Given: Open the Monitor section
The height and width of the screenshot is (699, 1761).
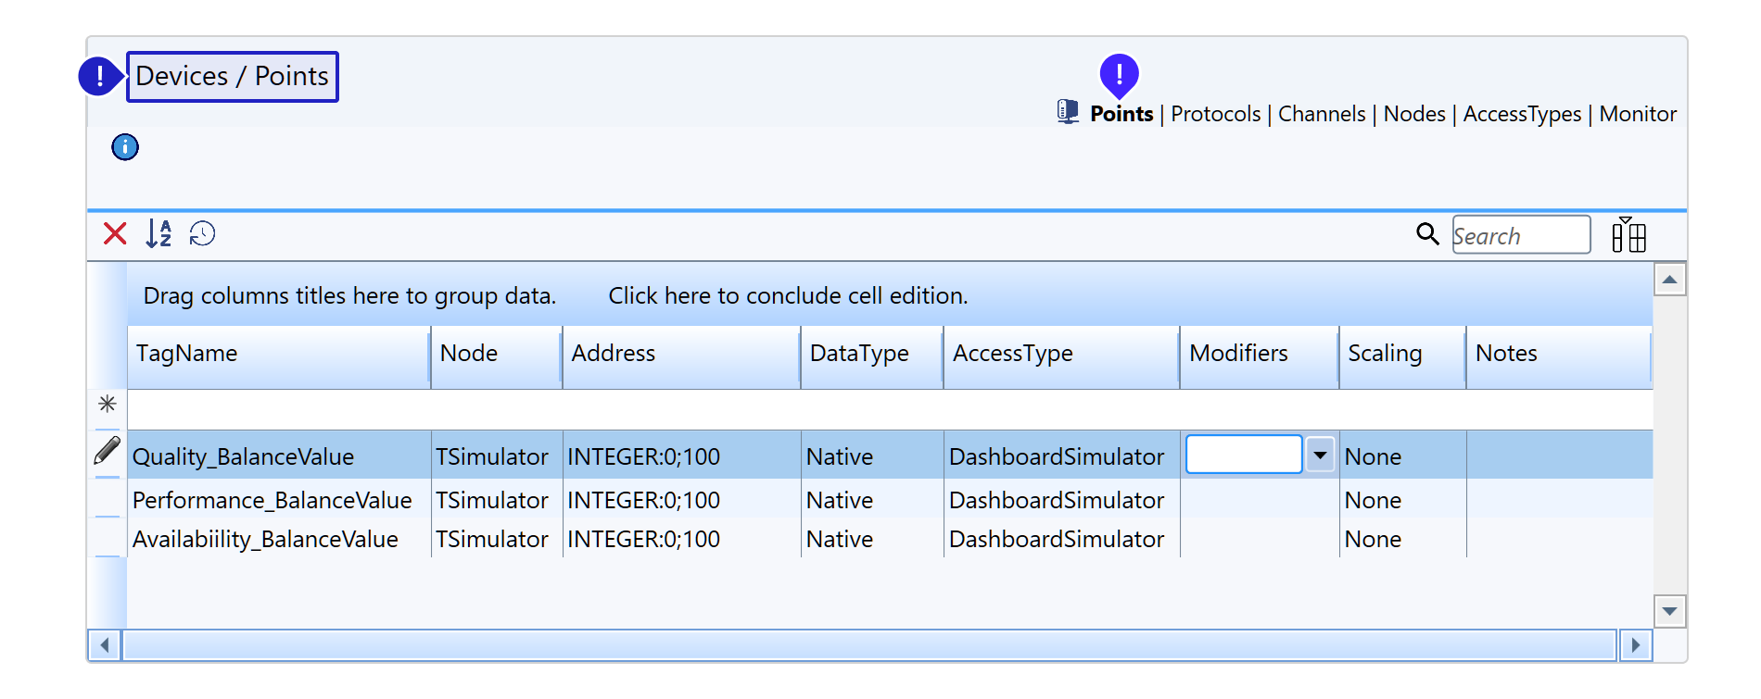Looking at the screenshot, I should [1637, 114].
